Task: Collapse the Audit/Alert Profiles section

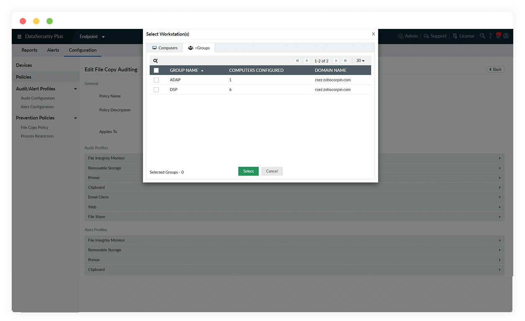Action: click(x=75, y=89)
